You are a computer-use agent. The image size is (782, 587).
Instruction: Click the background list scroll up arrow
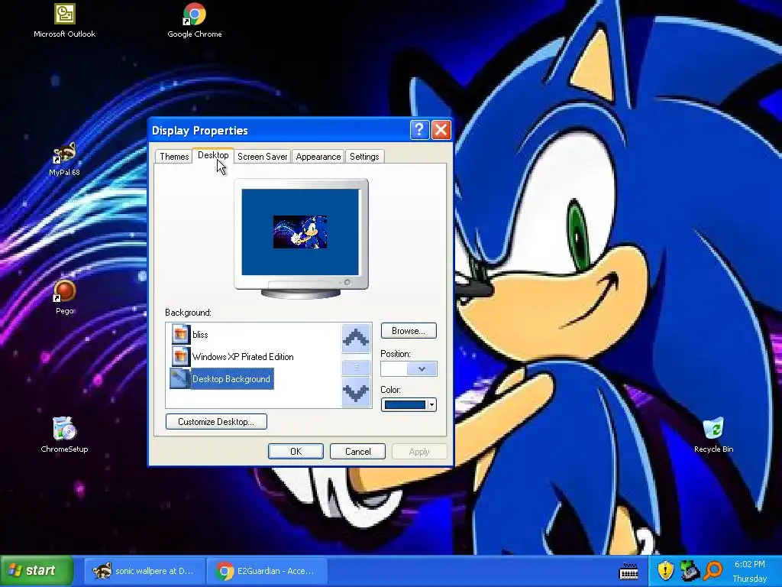(356, 339)
